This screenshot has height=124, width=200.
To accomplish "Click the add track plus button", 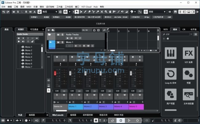I will click(x=49, y=30).
